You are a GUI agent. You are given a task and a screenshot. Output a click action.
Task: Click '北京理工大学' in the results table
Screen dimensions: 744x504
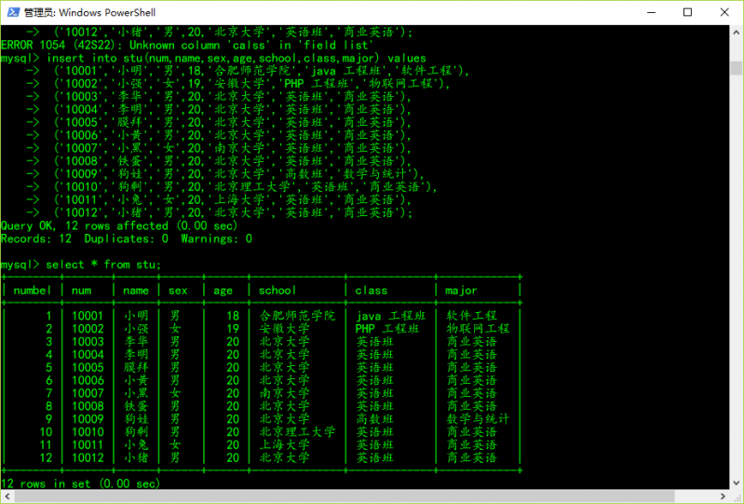297,431
